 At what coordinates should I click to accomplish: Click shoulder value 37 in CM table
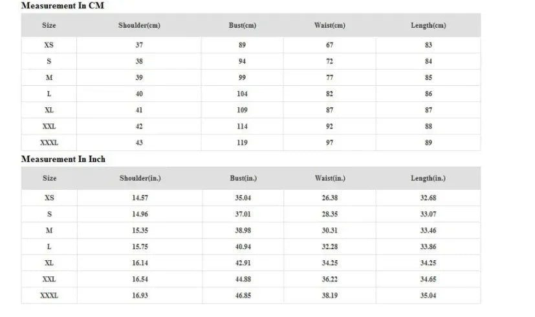tap(139, 45)
